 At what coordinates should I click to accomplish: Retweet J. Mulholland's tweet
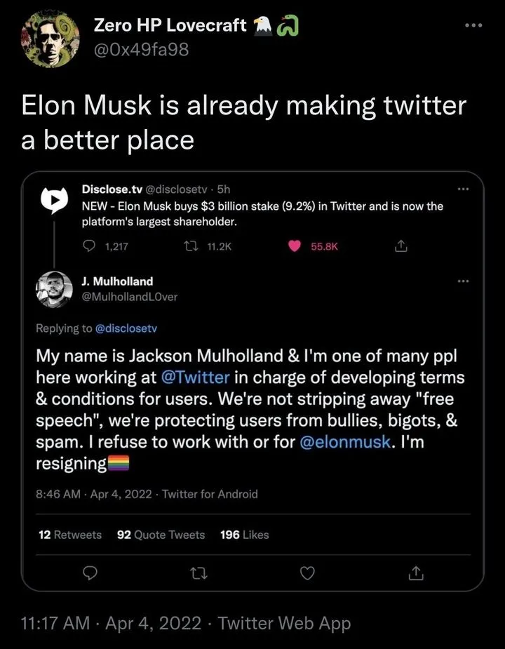pyautogui.click(x=199, y=573)
